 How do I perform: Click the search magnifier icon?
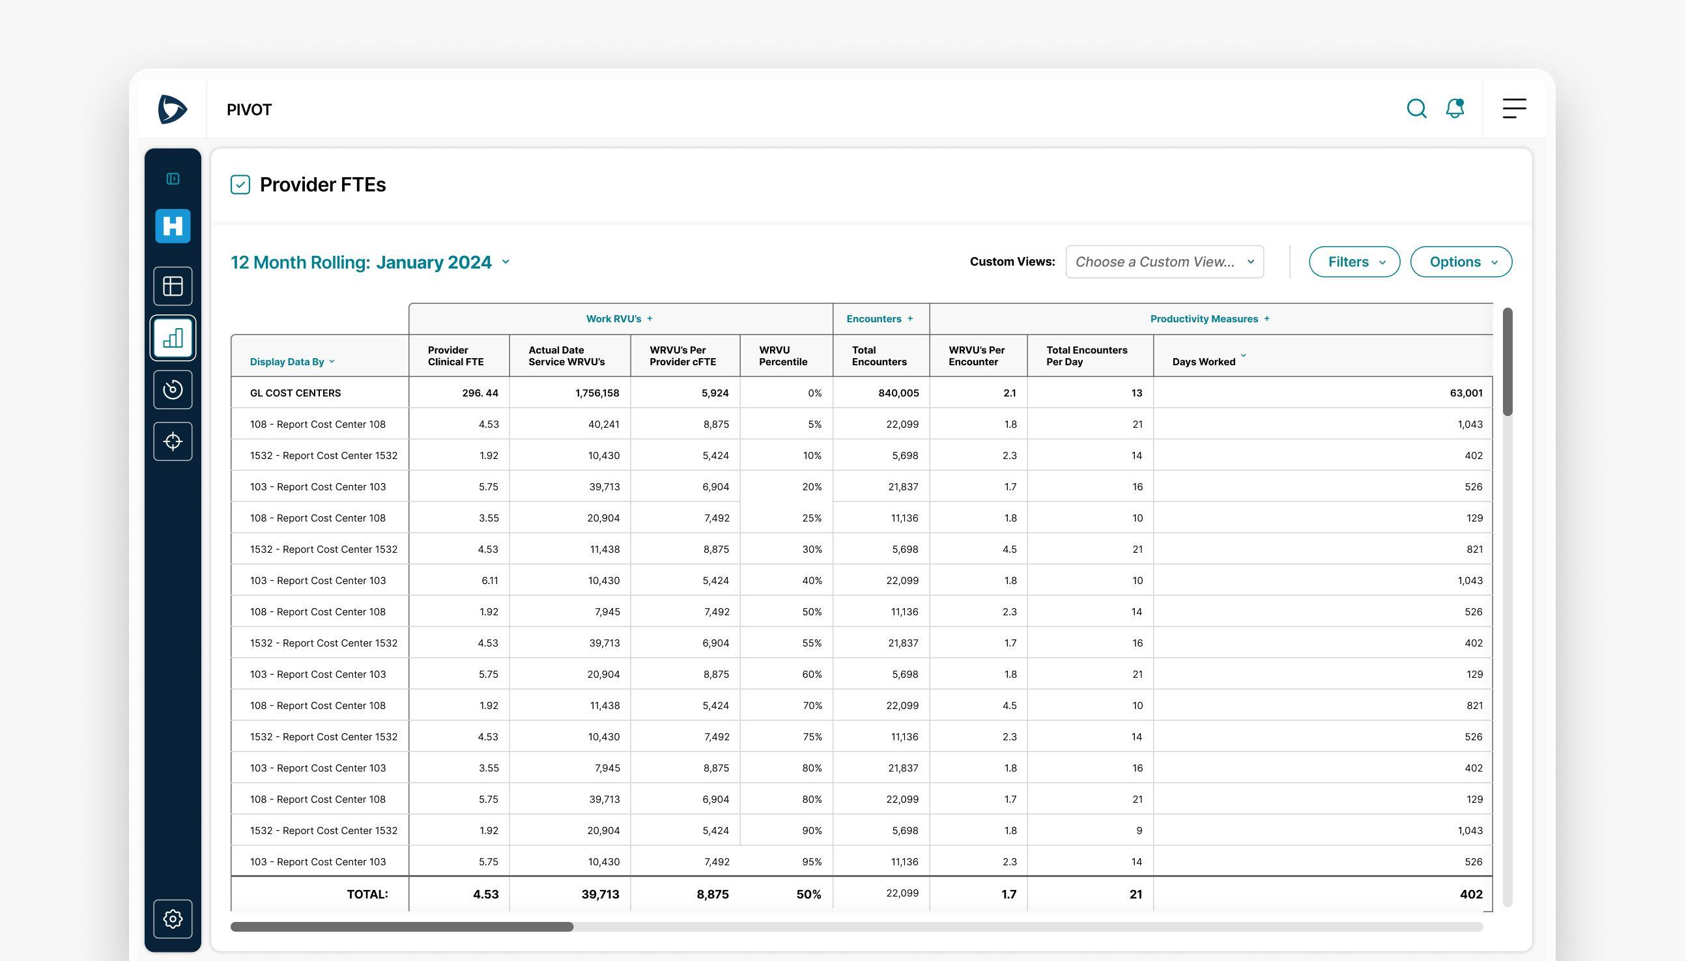[1416, 108]
